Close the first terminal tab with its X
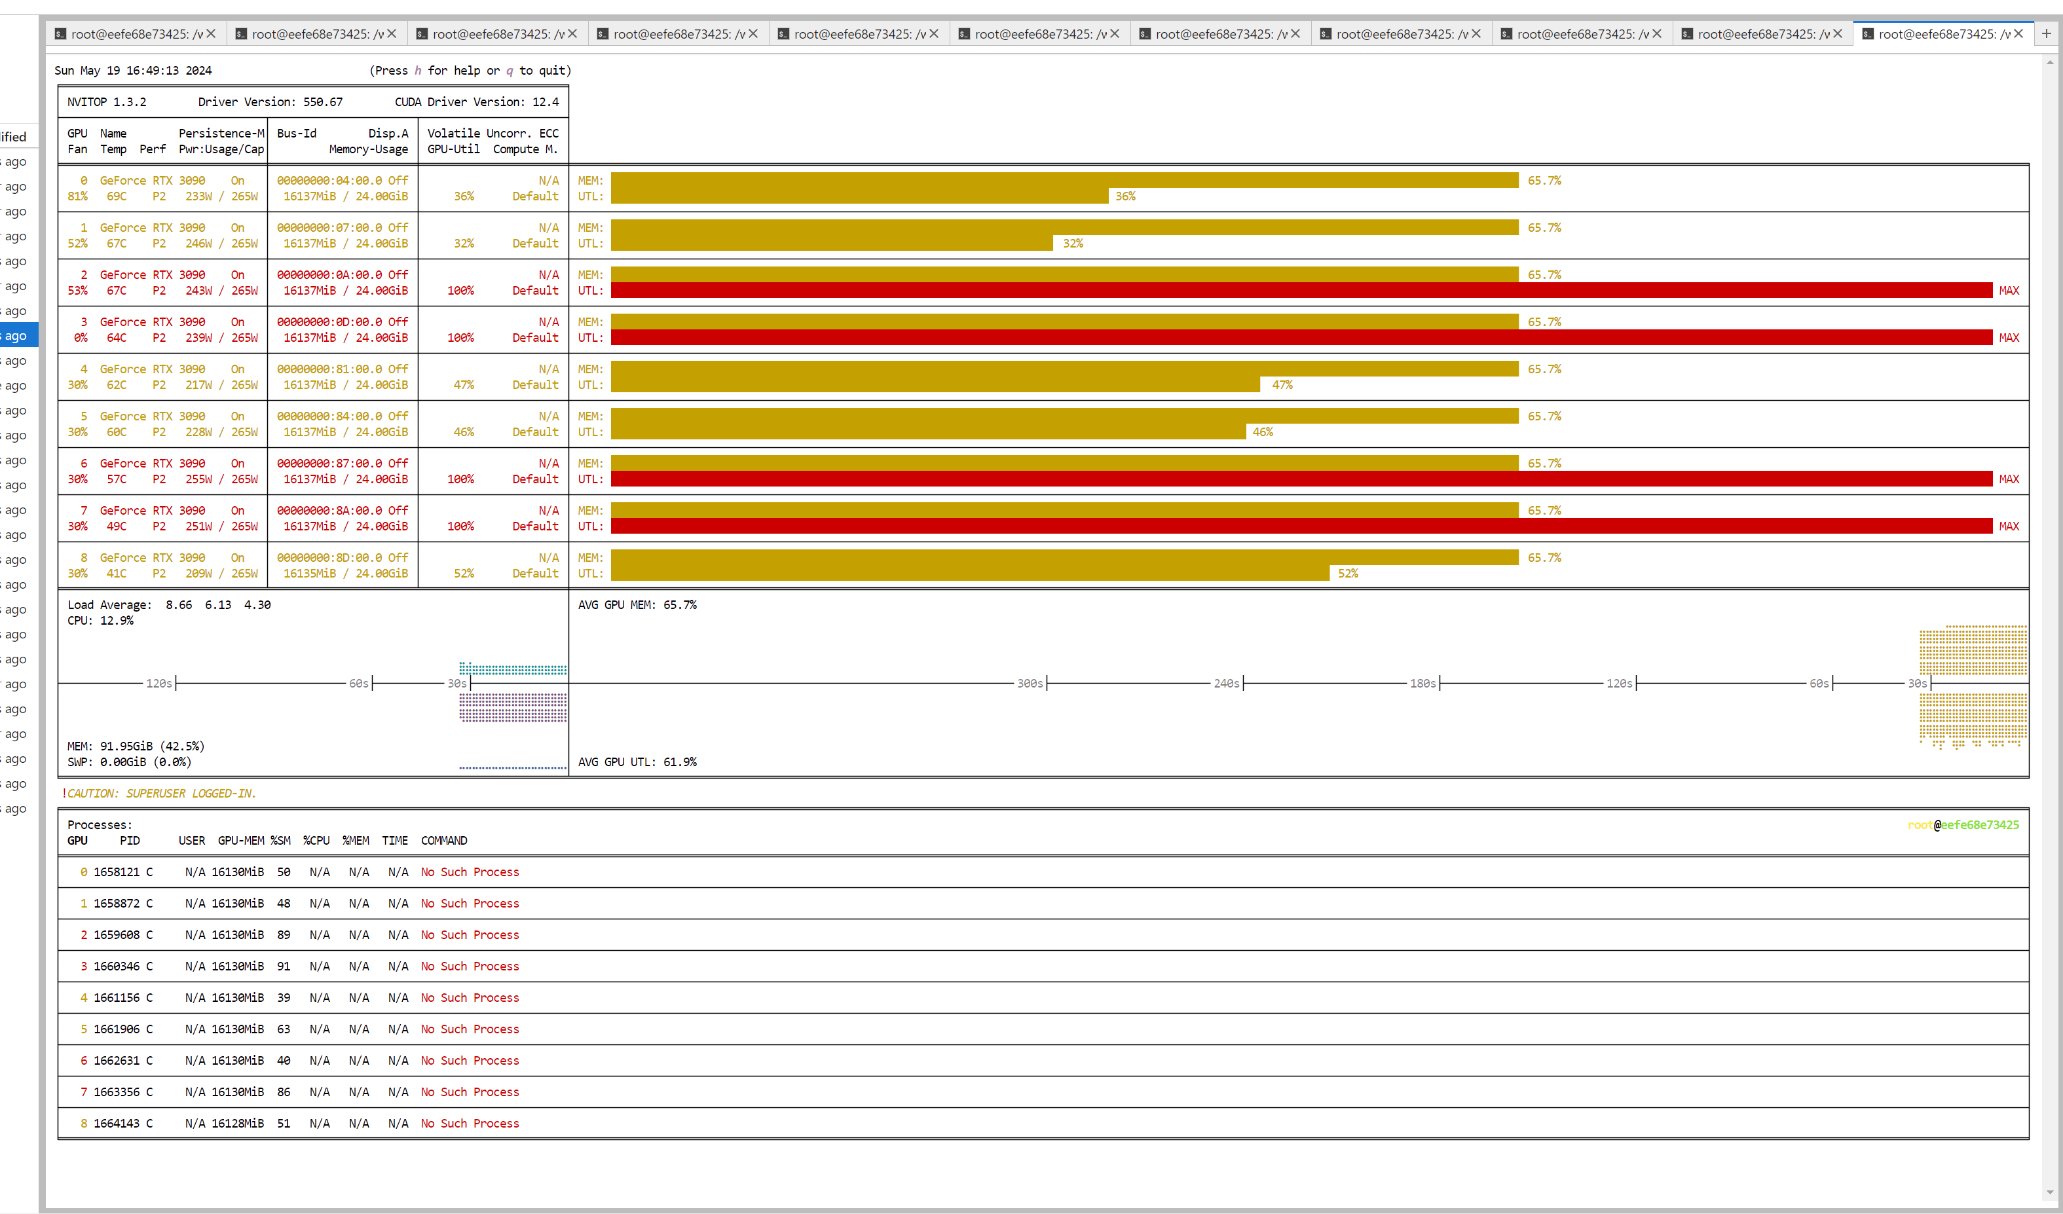2063x1214 pixels. 211,33
